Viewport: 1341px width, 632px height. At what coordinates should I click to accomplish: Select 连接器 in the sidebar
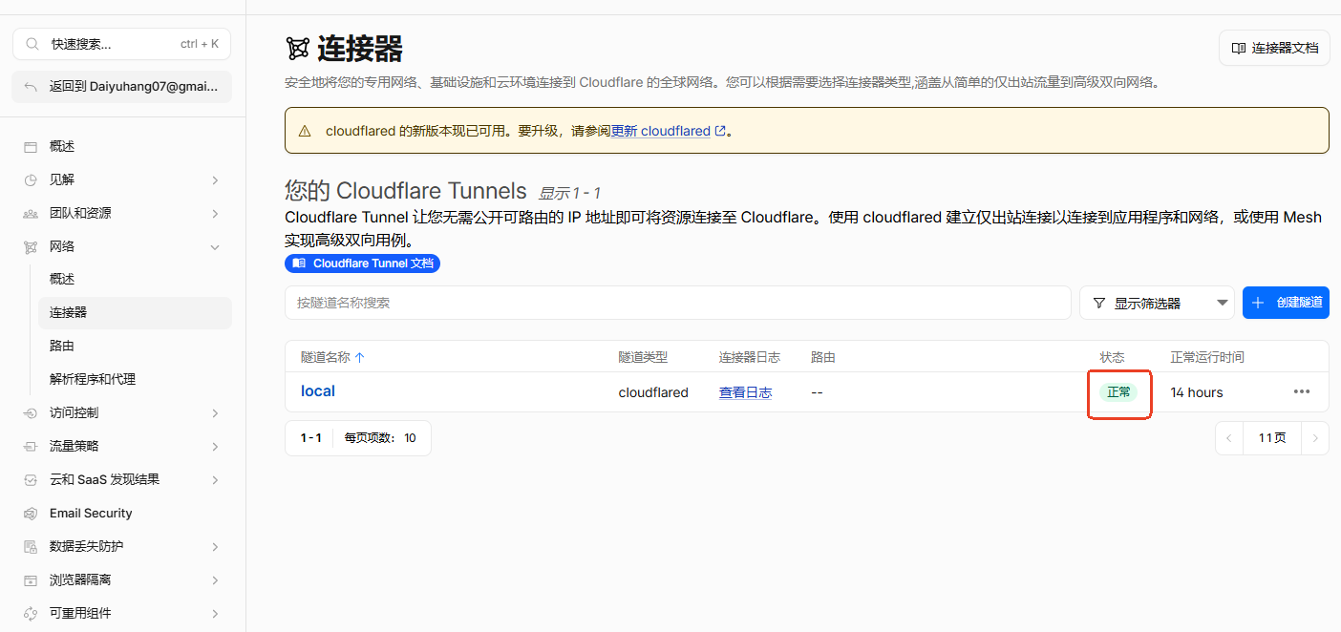tap(135, 312)
